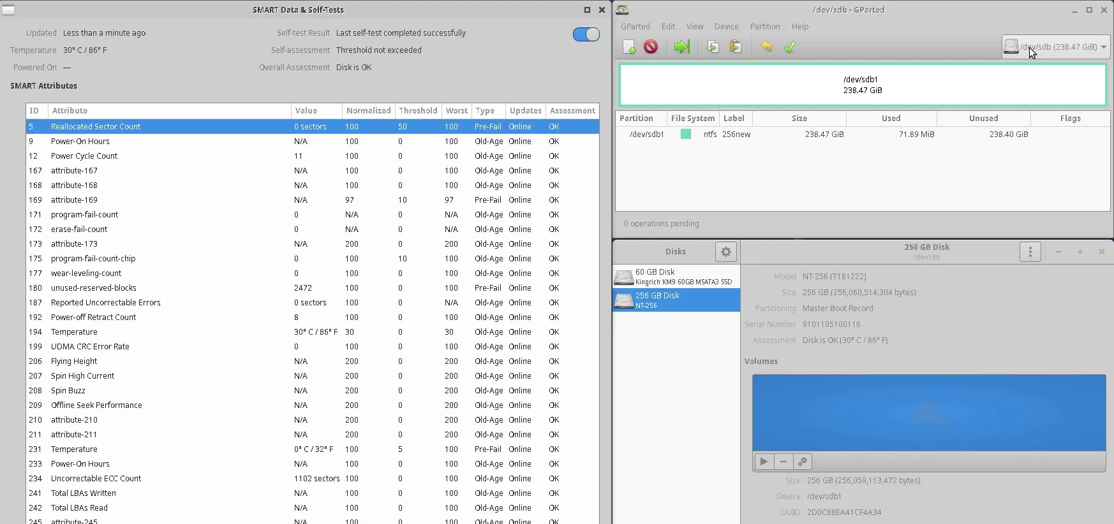Click the red Delete partition icon in GParted

(x=651, y=47)
